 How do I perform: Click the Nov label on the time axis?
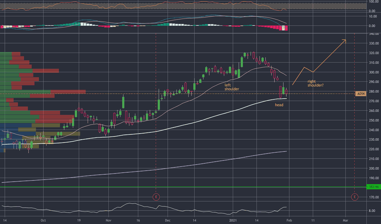point(108,220)
